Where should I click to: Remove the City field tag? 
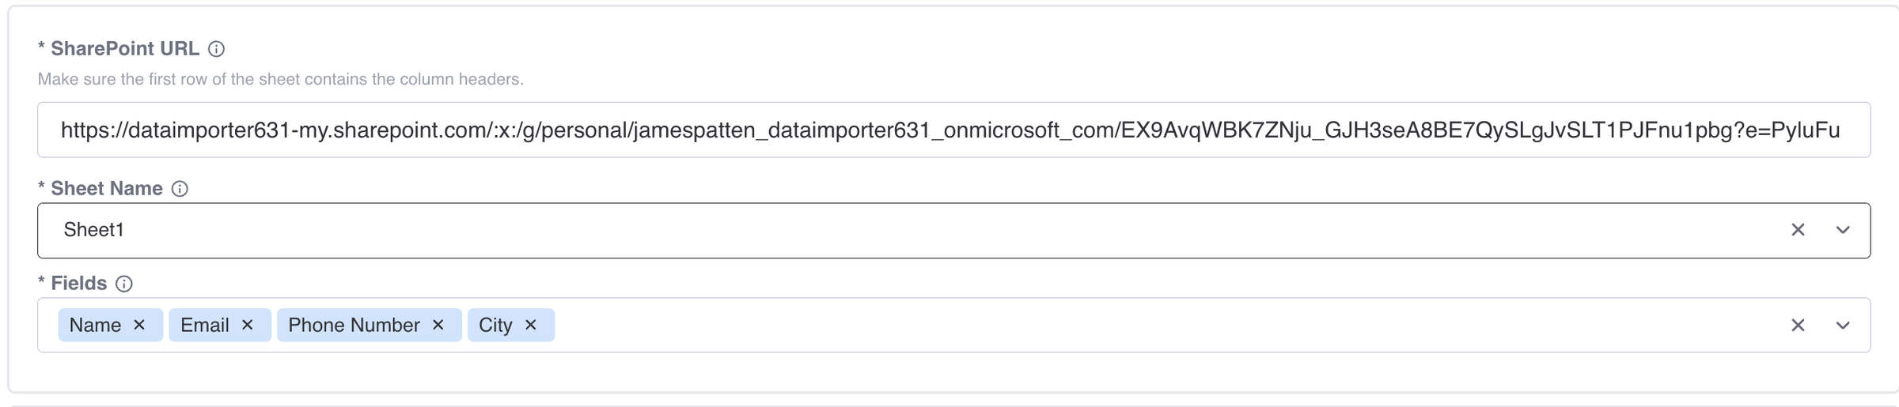[x=531, y=325]
